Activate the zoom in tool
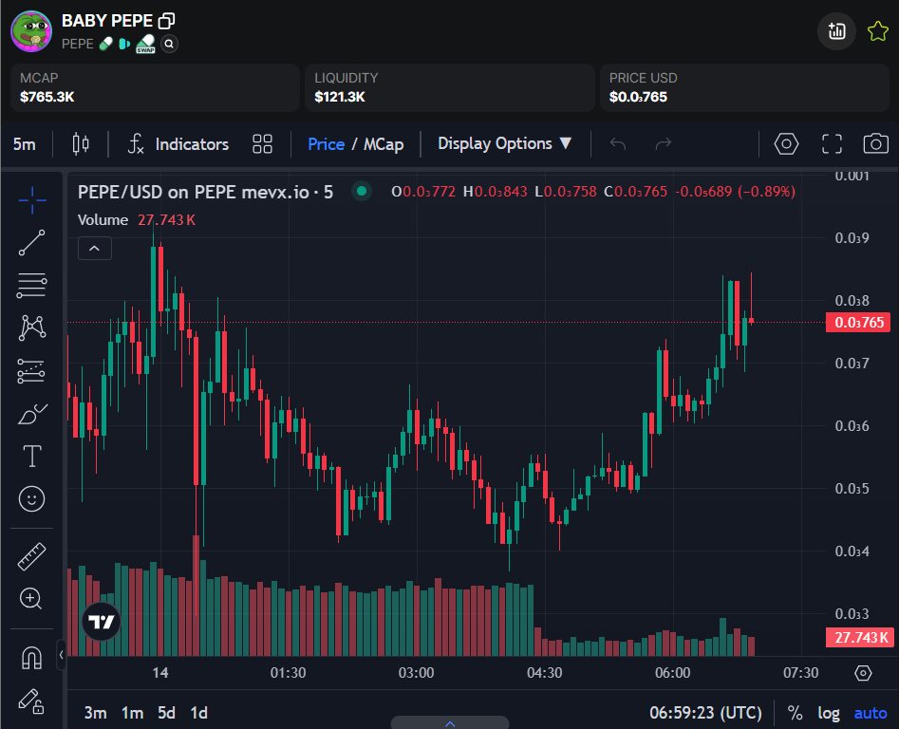Screen dimensions: 899x729 [32, 599]
